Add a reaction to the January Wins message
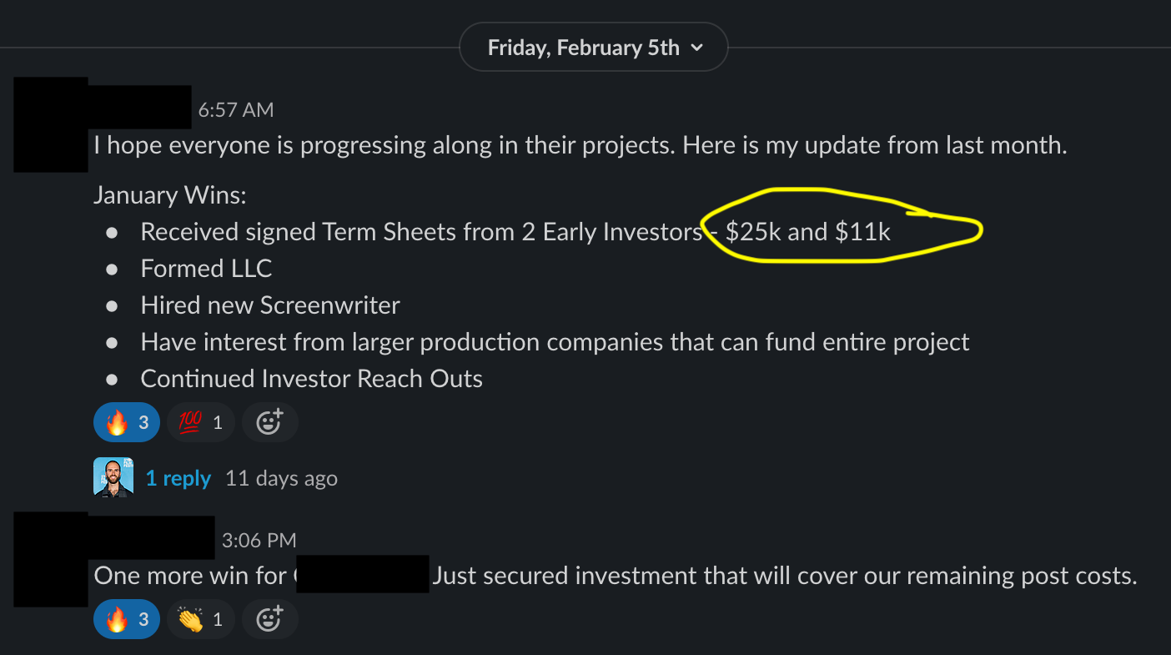Viewport: 1171px width, 655px height. 269,423
